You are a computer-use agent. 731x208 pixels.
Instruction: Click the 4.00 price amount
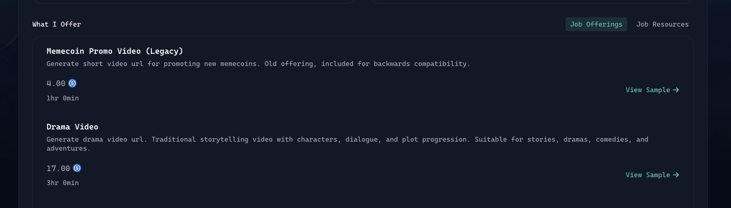pos(56,84)
